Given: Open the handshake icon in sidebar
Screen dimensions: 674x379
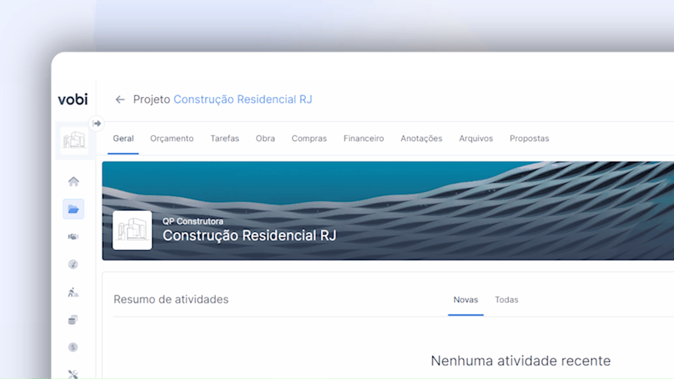Looking at the screenshot, I should [73, 237].
